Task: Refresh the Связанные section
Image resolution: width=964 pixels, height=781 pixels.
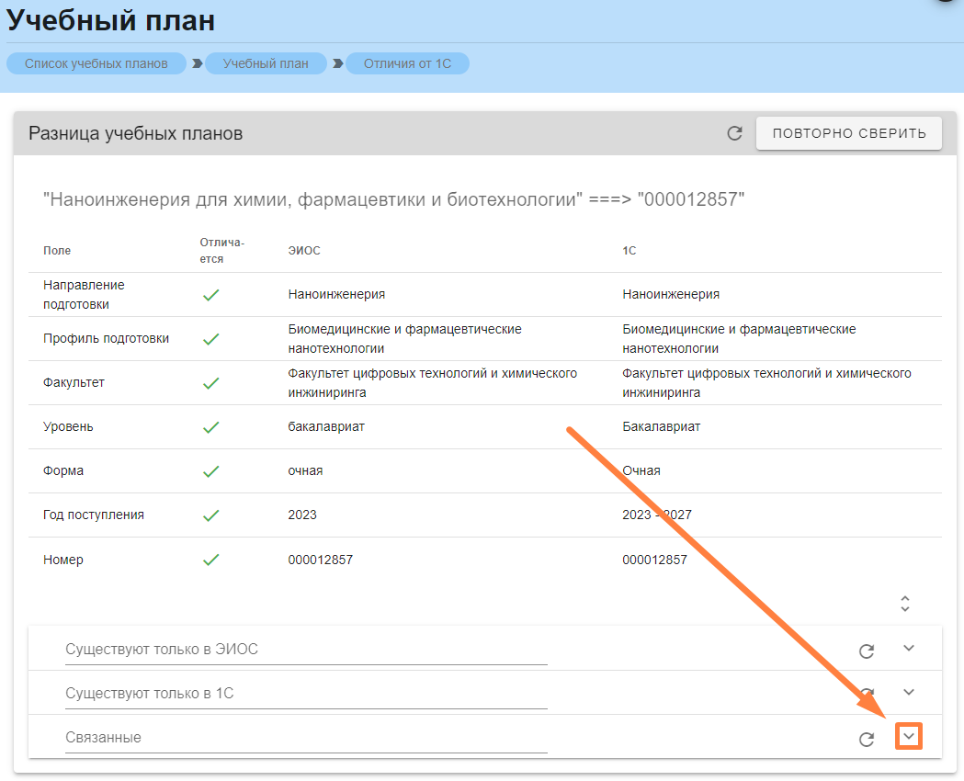Action: [x=866, y=739]
